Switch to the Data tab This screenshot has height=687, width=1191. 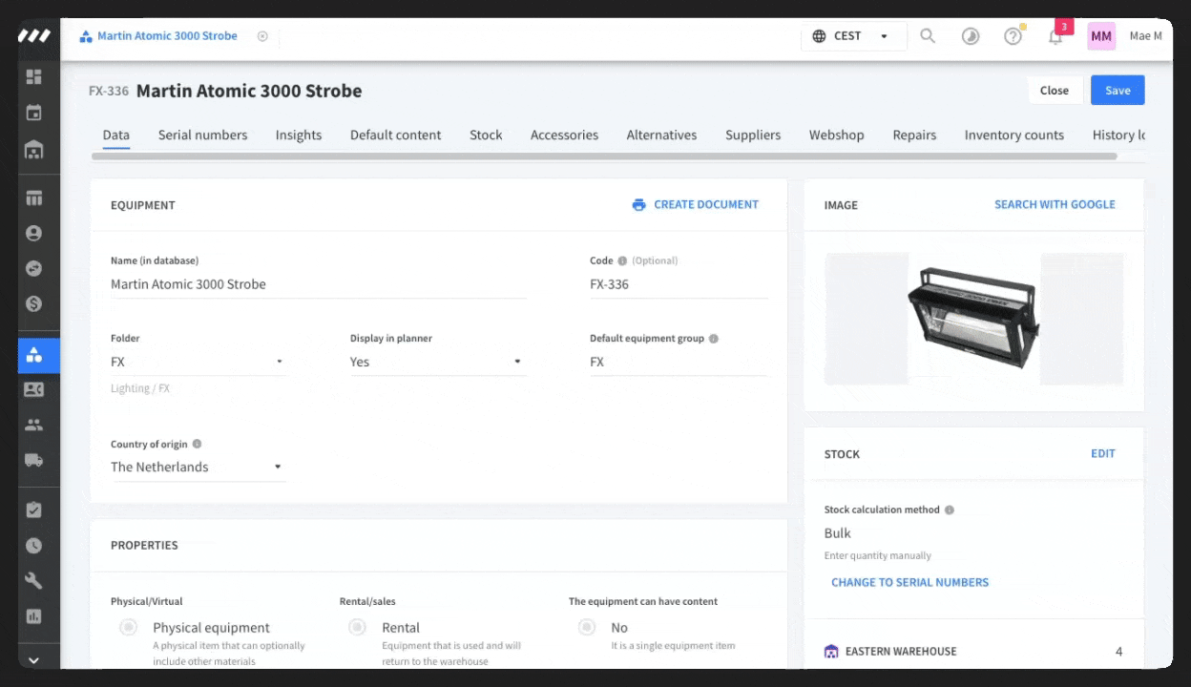[x=116, y=135]
